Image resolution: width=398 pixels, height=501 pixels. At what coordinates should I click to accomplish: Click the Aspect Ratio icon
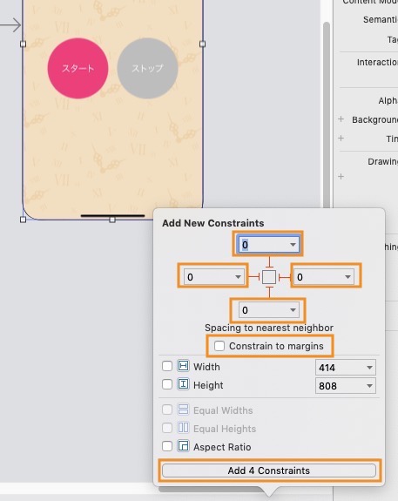coord(183,446)
